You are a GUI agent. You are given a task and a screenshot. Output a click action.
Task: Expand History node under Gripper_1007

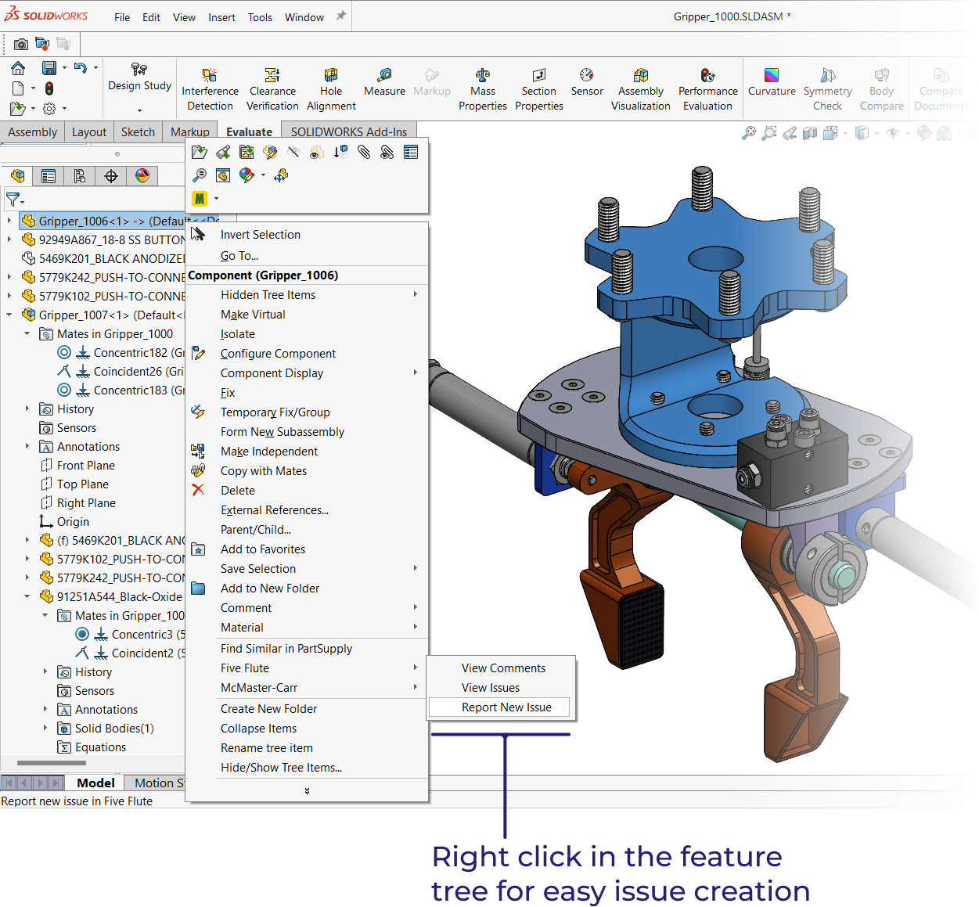27,409
